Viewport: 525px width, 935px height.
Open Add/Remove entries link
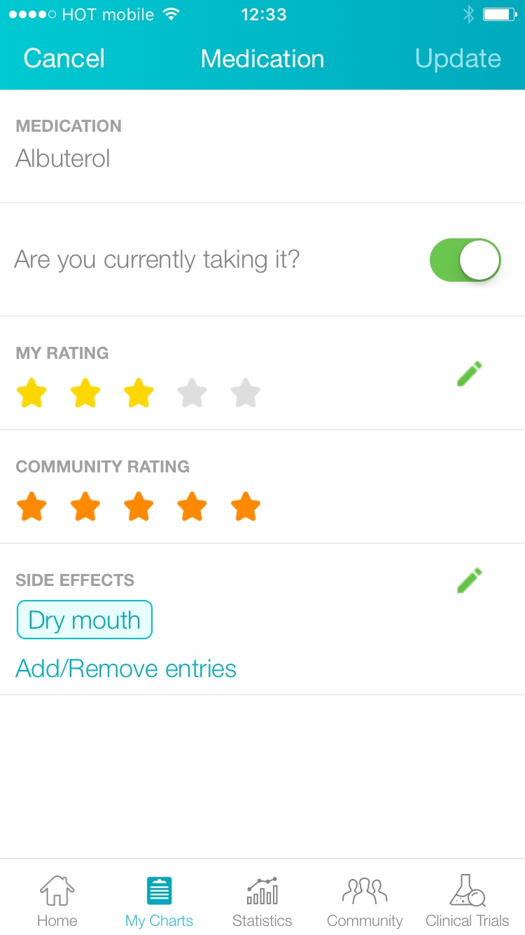coord(126,669)
